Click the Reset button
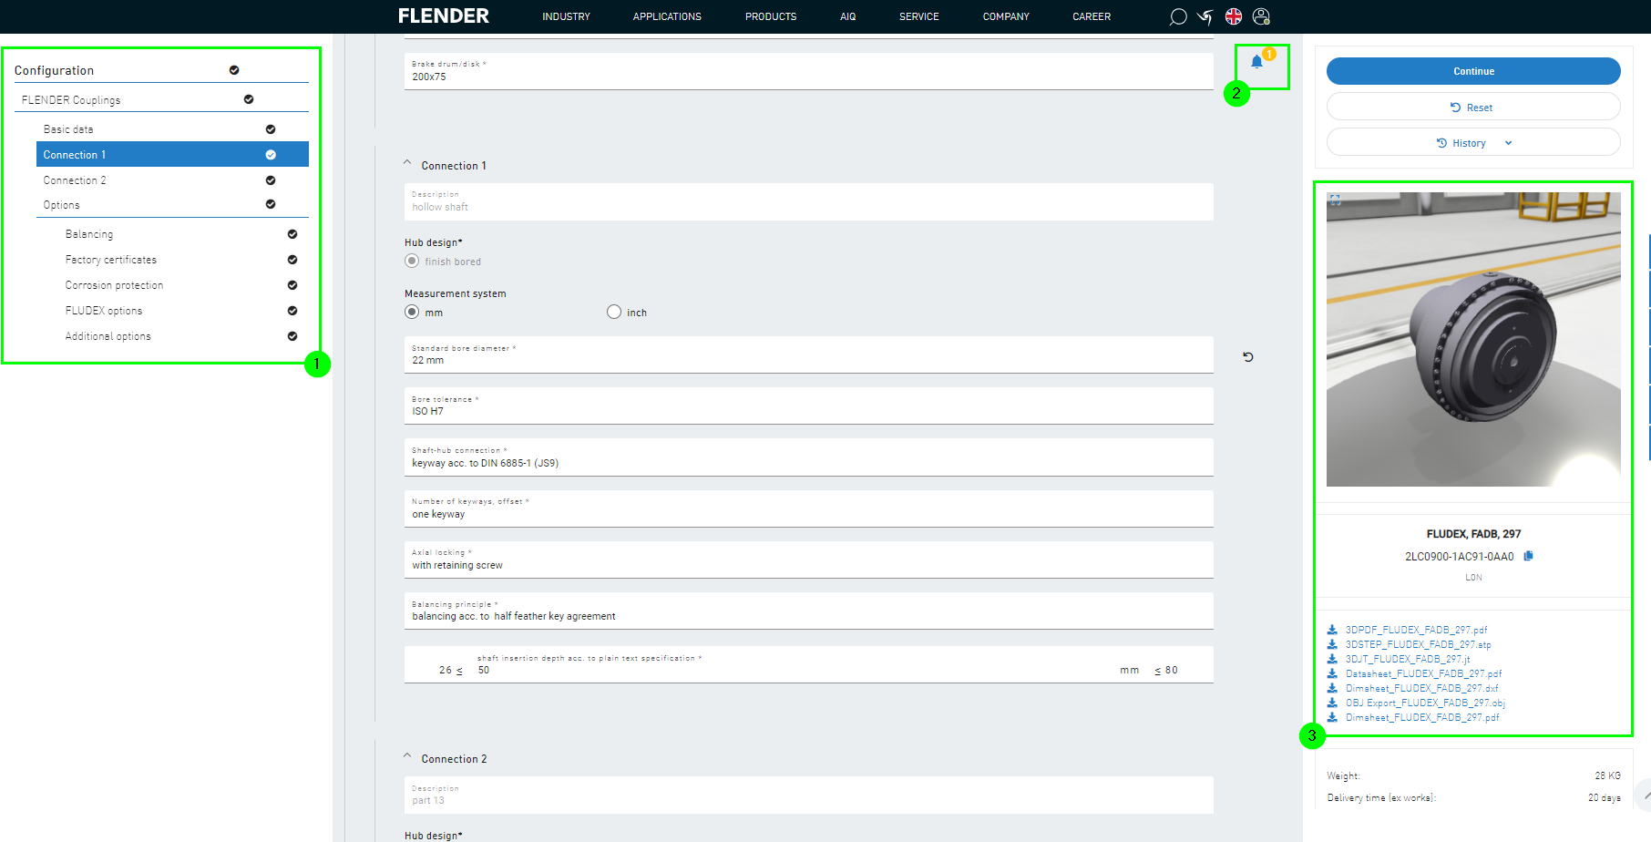1651x842 pixels. tap(1473, 107)
